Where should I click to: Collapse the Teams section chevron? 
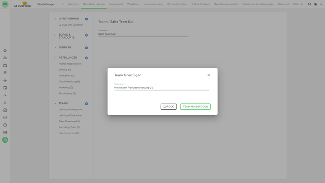56,103
